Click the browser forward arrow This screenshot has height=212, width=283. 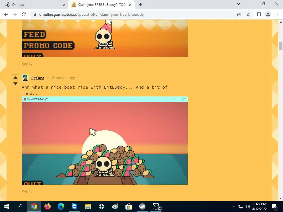pyautogui.click(x=15, y=14)
